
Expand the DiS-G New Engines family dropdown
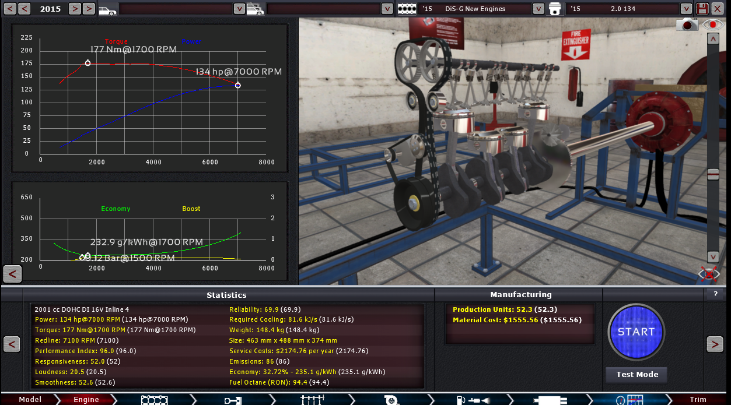[538, 9]
